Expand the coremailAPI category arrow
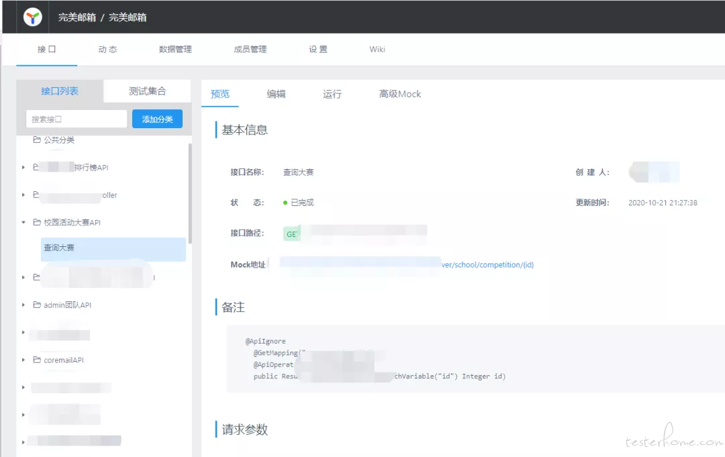This screenshot has width=725, height=457. [23, 360]
